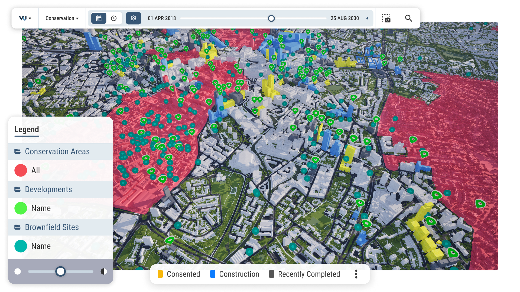This screenshot has width=520, height=292.
Task: Open the three-dot more options menu
Action: tap(356, 274)
